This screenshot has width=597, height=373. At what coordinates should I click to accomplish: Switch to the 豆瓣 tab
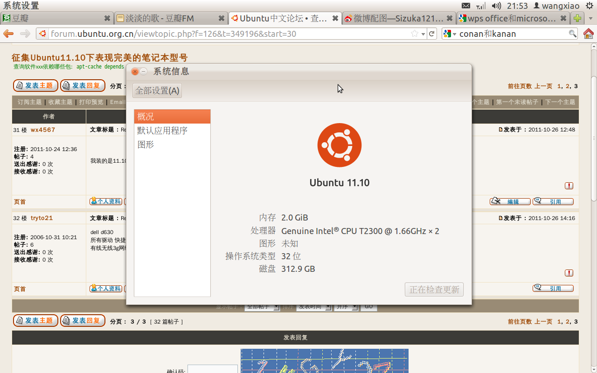56,19
